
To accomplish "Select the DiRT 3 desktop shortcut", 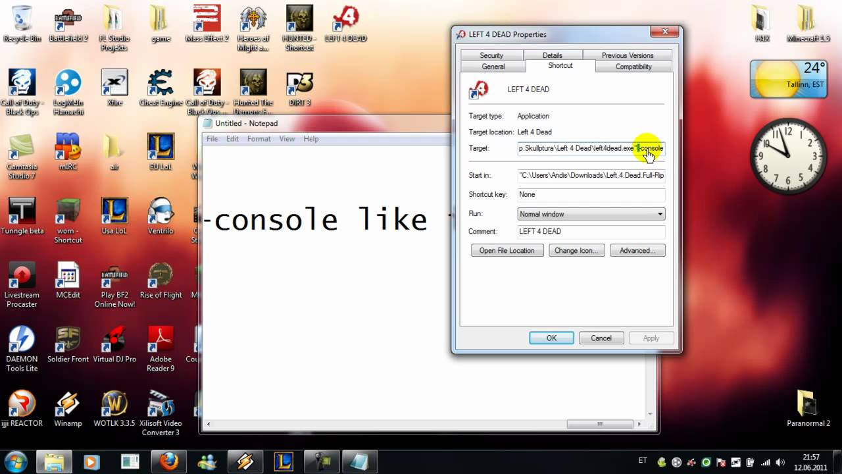I will [299, 88].
